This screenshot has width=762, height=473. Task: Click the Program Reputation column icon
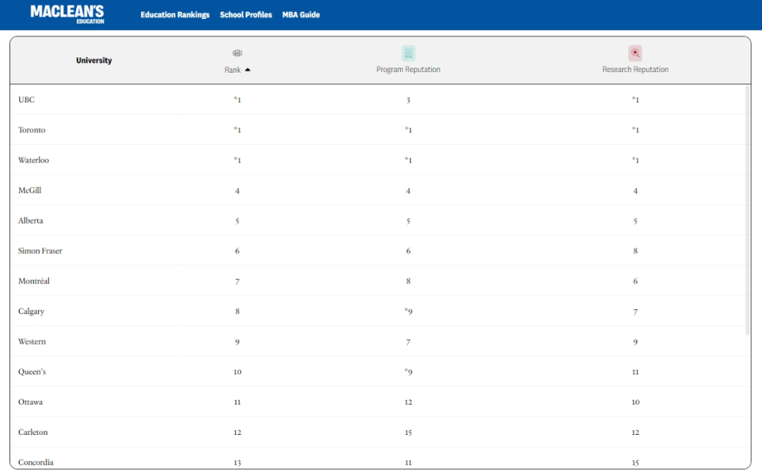408,53
